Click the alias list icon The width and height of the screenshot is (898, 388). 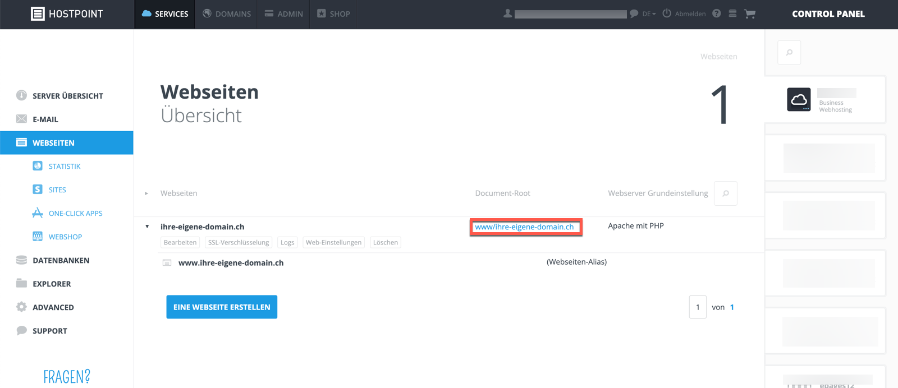click(x=167, y=263)
